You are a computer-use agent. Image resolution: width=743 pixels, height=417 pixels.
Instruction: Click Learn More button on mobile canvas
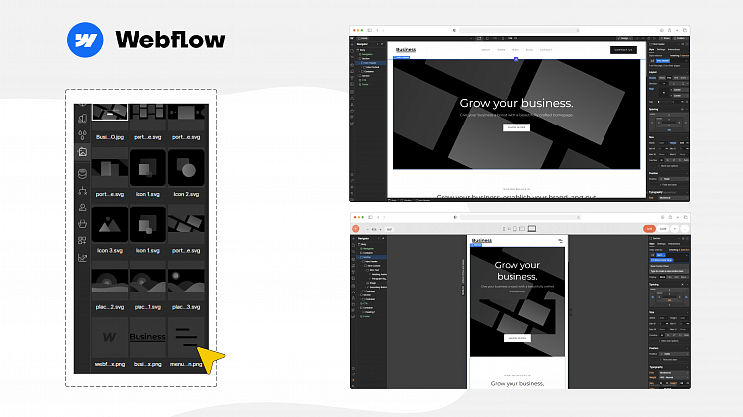coord(517,338)
